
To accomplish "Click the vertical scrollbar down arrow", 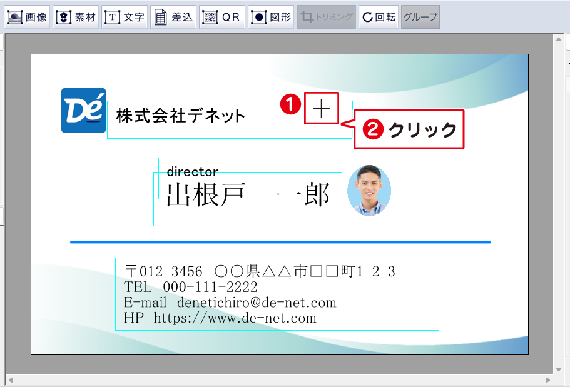I will (559, 369).
